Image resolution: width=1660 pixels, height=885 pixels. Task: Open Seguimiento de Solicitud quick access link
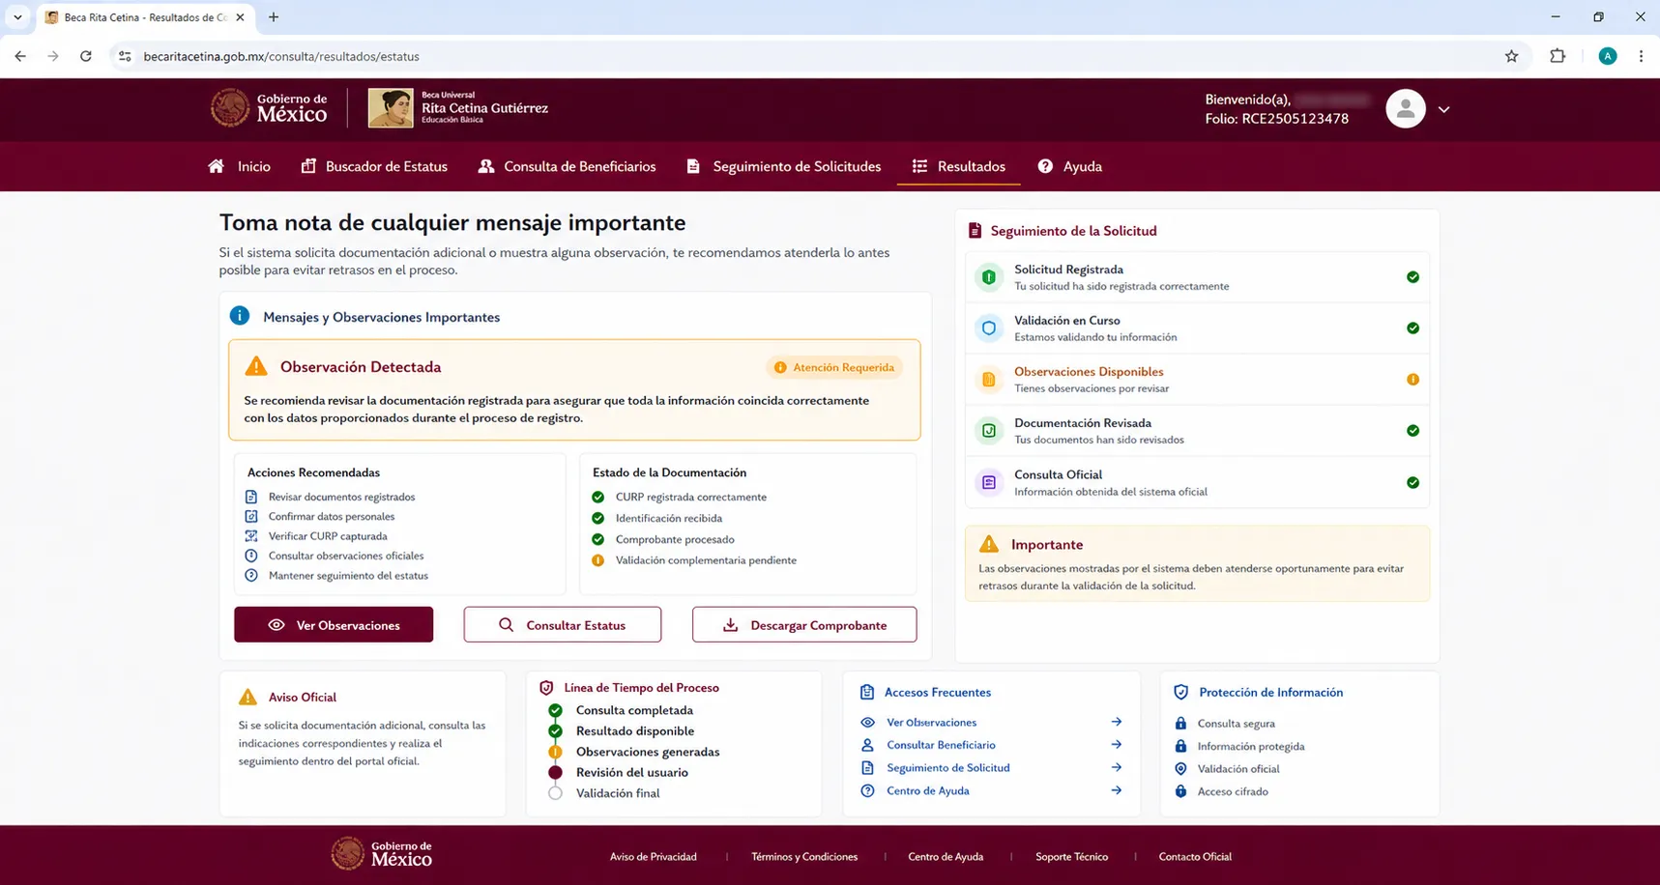(x=947, y=768)
